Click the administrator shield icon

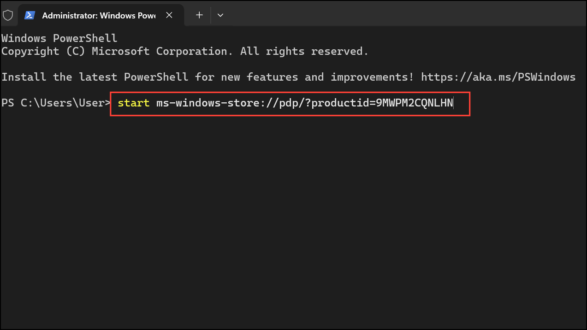coord(8,15)
